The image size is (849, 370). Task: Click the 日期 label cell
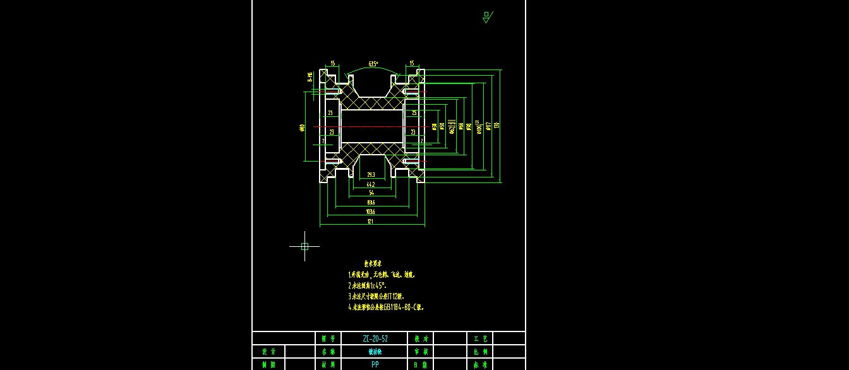pos(420,364)
